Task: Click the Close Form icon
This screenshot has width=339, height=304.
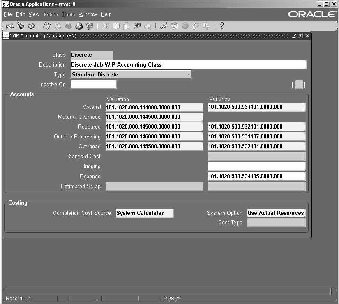Action: (90, 26)
